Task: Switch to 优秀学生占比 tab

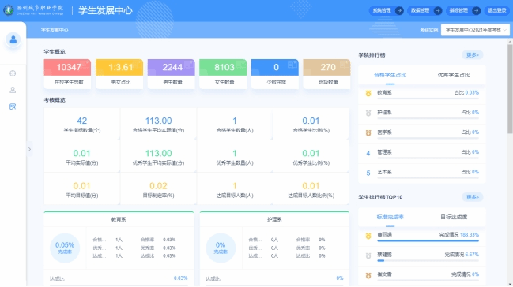Action: coord(454,75)
